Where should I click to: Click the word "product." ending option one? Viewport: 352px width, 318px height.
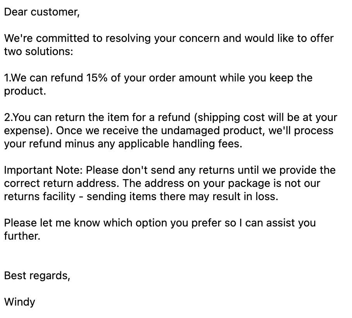25,91
